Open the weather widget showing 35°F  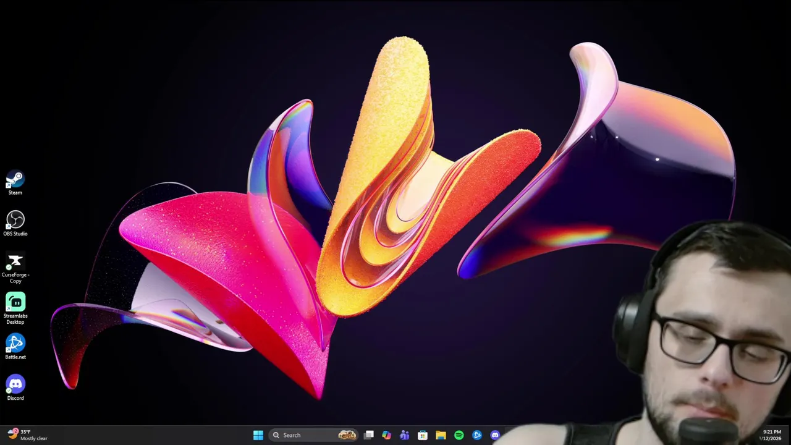tap(28, 435)
